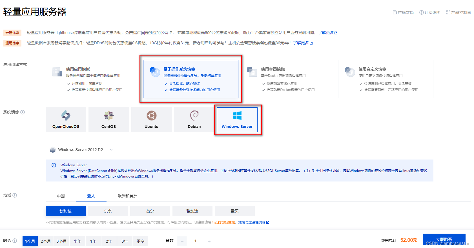Click info icon next to 时长

tap(15, 241)
